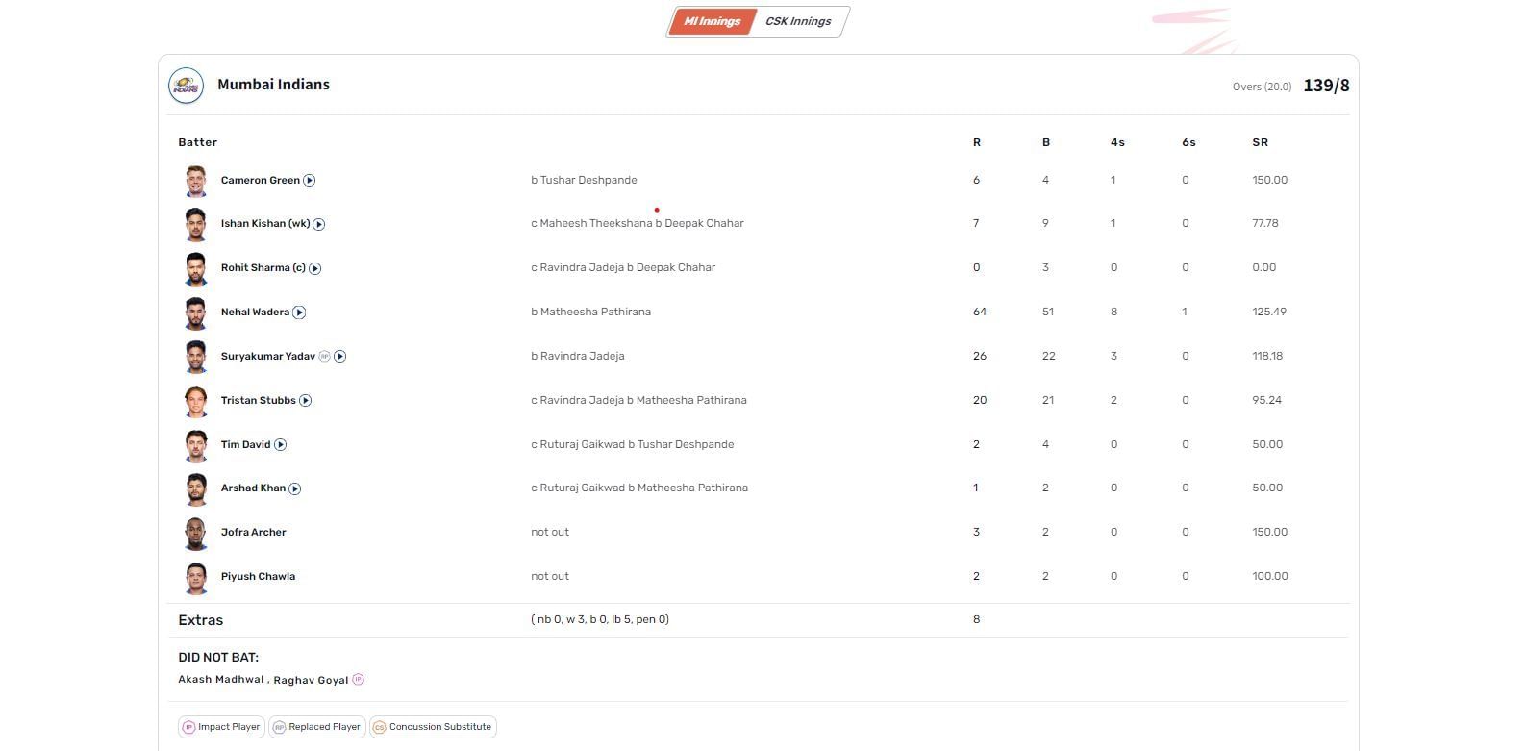Viewport: 1526px width, 751px height.
Task: Click play icon next to Ishan Kishan
Action: coord(319,224)
